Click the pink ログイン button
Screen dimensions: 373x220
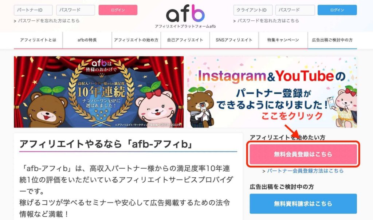pos(118,10)
